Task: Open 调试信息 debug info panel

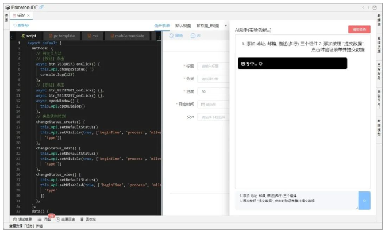Action: pos(22,219)
